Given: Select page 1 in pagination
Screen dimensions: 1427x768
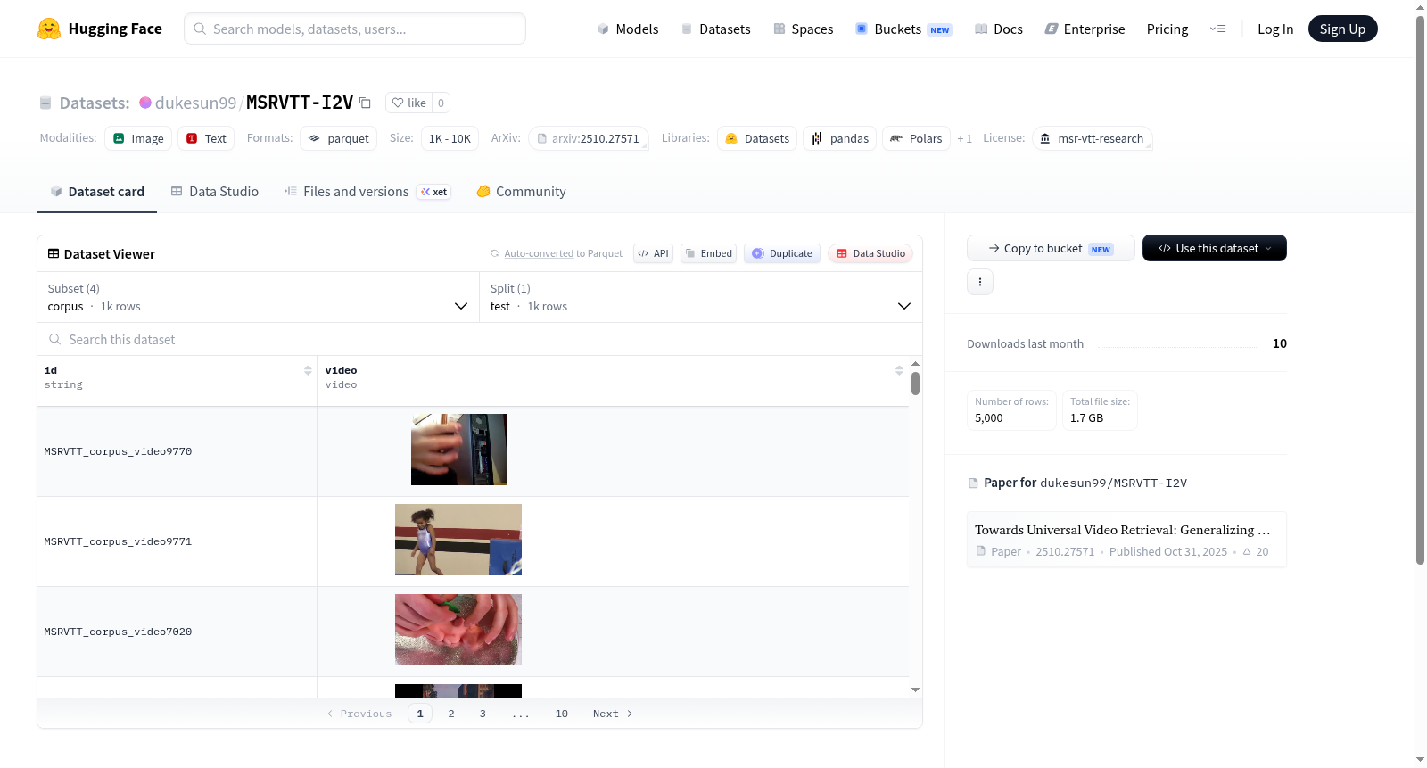Looking at the screenshot, I should tap(420, 714).
